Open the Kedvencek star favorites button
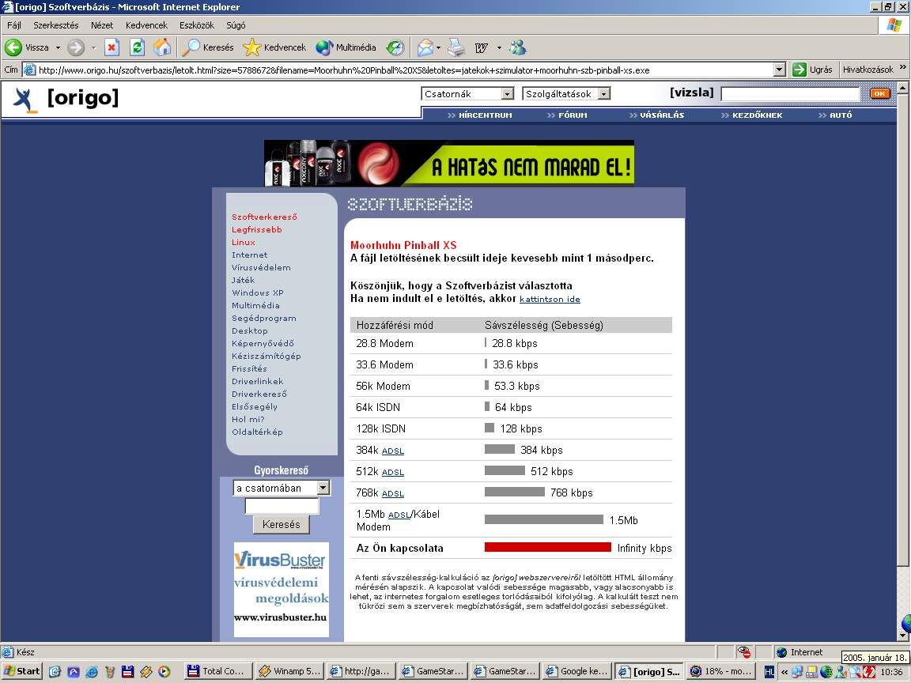The width and height of the screenshot is (911, 683). (x=274, y=47)
